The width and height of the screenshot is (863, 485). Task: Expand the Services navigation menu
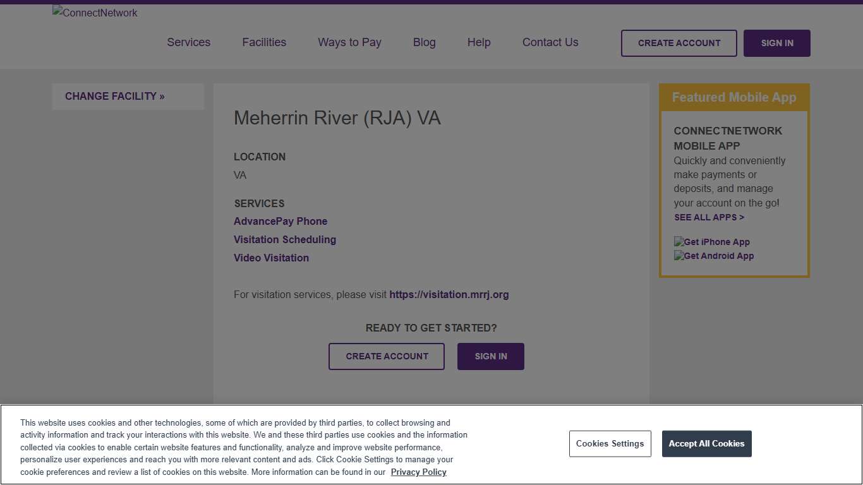188,42
